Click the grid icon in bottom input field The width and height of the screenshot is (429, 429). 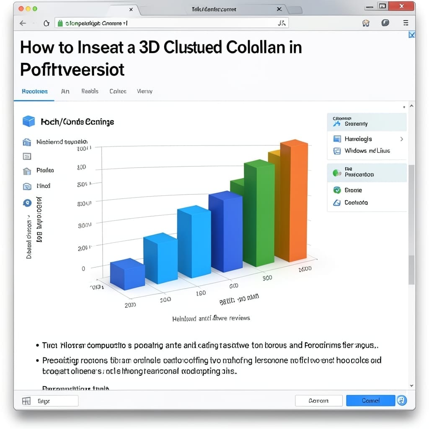coord(26,401)
